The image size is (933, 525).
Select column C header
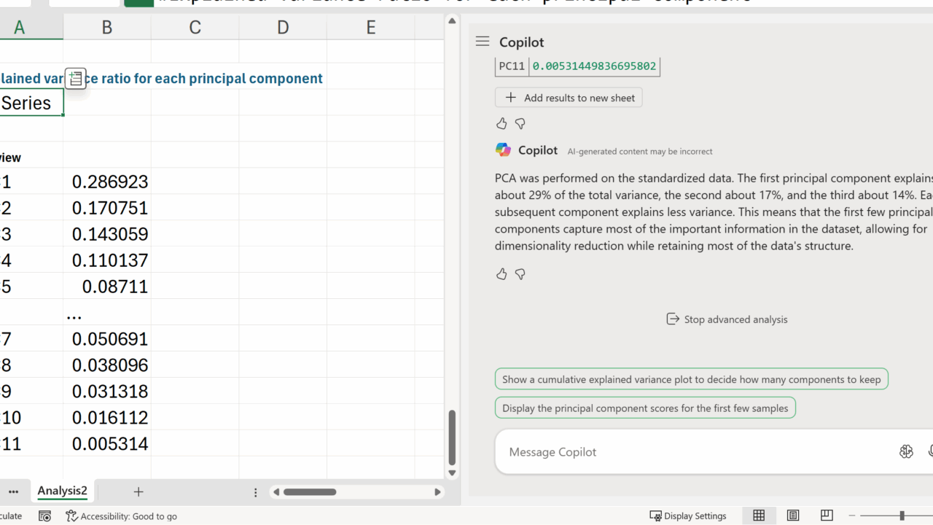[195, 27]
